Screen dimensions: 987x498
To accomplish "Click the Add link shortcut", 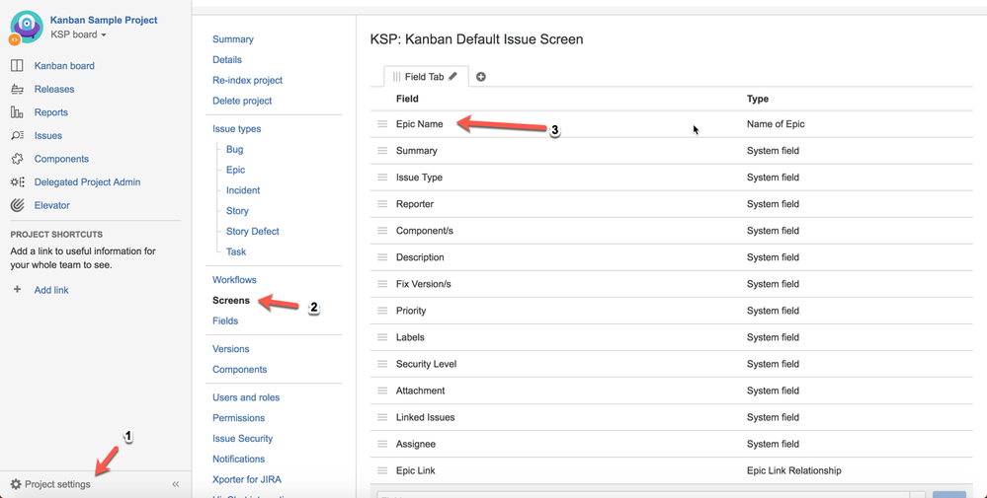I will [51, 290].
